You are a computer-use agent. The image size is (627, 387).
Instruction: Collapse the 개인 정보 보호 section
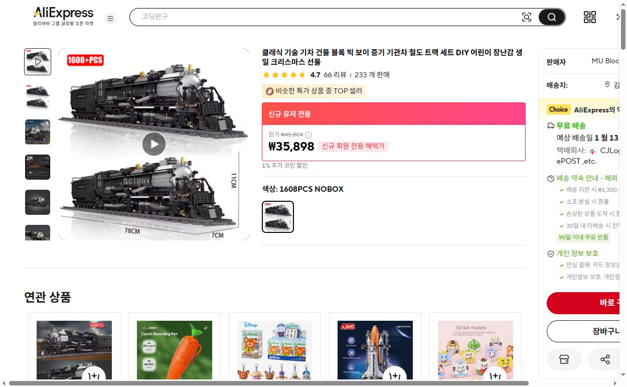tap(577, 253)
